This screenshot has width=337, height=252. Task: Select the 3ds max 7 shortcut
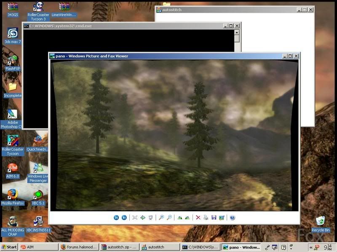click(x=13, y=36)
